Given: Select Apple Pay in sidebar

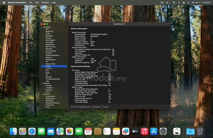Looking at the screenshot, I should (49, 32).
